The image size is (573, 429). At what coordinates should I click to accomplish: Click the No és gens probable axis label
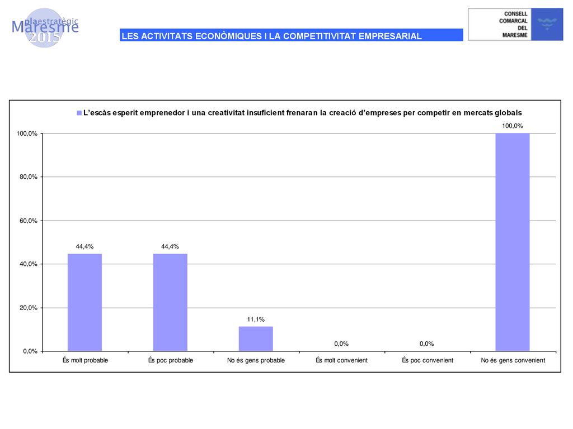coord(256,360)
